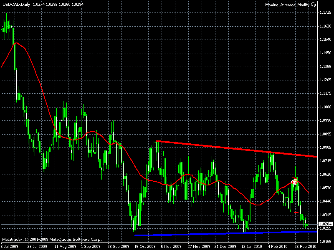
Task: Click the 1.0345 price scale label
Action: coord(326,215)
